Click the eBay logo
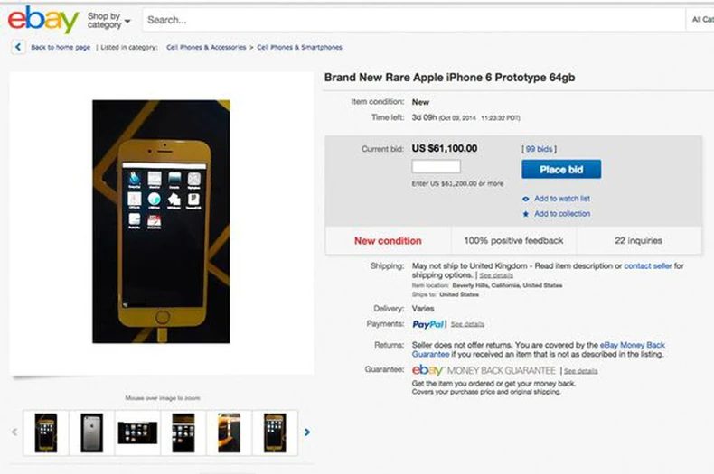This screenshot has width=714, height=474. point(43,19)
